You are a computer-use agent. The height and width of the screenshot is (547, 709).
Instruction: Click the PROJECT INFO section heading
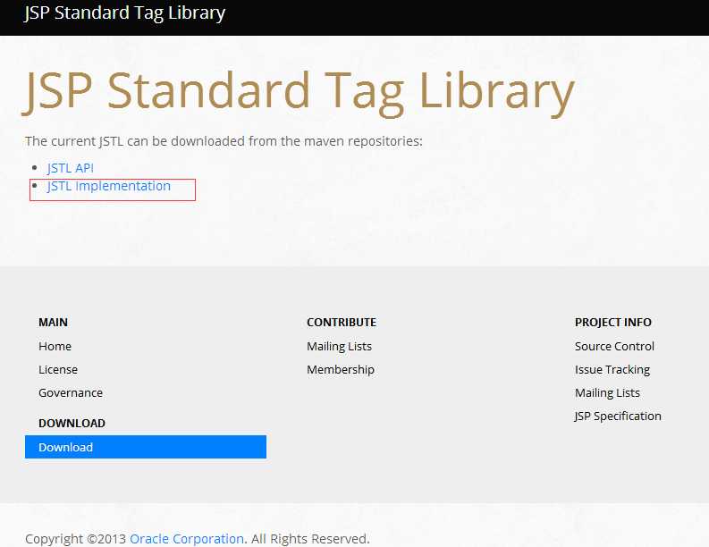pyautogui.click(x=613, y=323)
